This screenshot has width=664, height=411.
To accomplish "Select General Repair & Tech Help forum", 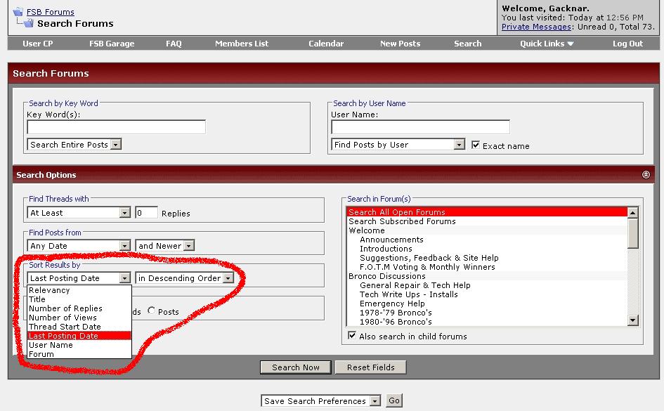I will tap(487, 285).
